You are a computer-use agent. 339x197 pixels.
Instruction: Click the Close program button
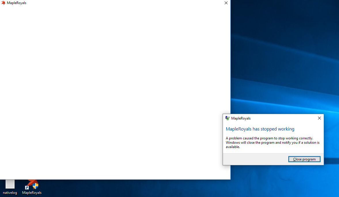tap(304, 159)
